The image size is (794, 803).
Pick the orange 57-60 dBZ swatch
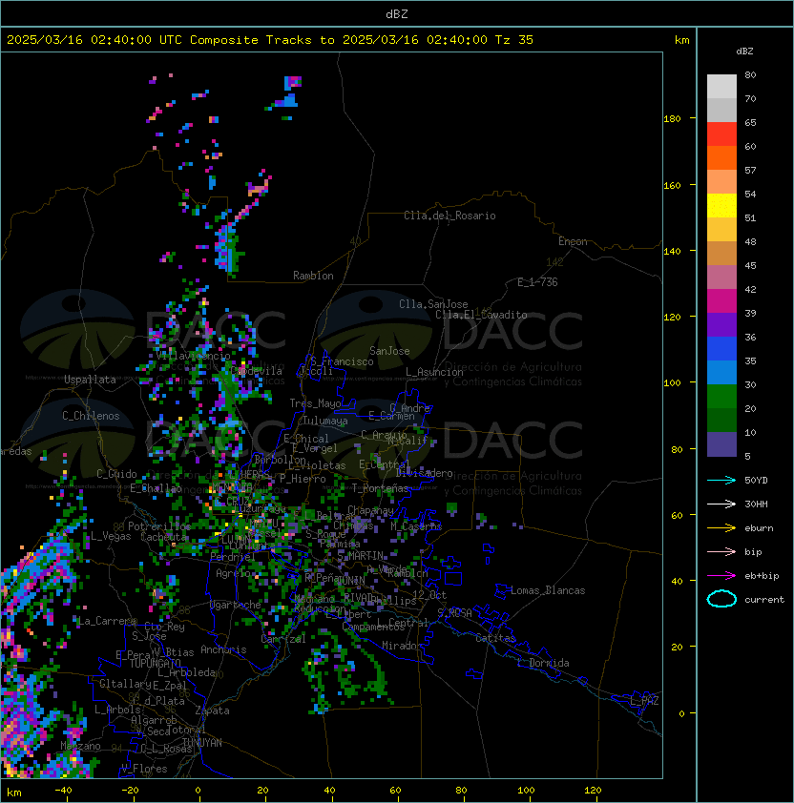[721, 157]
